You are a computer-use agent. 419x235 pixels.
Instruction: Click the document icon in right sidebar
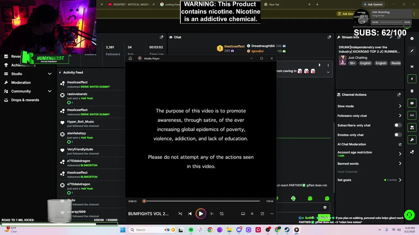click(x=412, y=91)
